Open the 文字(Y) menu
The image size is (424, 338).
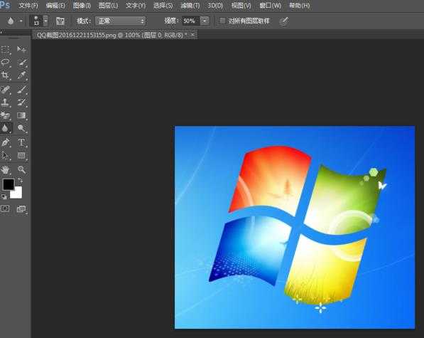pos(136,6)
